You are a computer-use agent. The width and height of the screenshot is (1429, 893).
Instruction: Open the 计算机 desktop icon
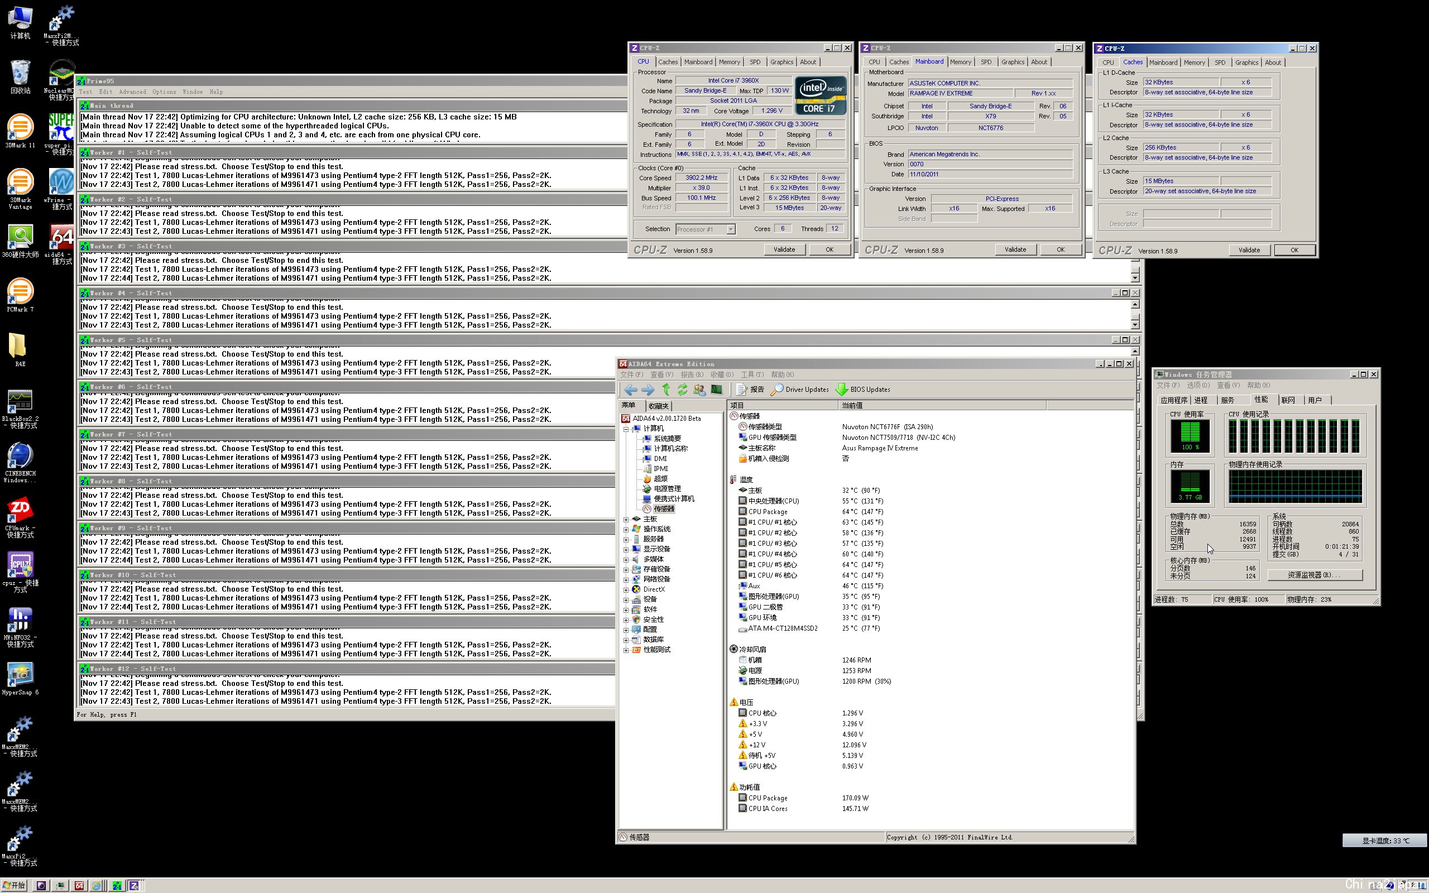pyautogui.click(x=20, y=22)
